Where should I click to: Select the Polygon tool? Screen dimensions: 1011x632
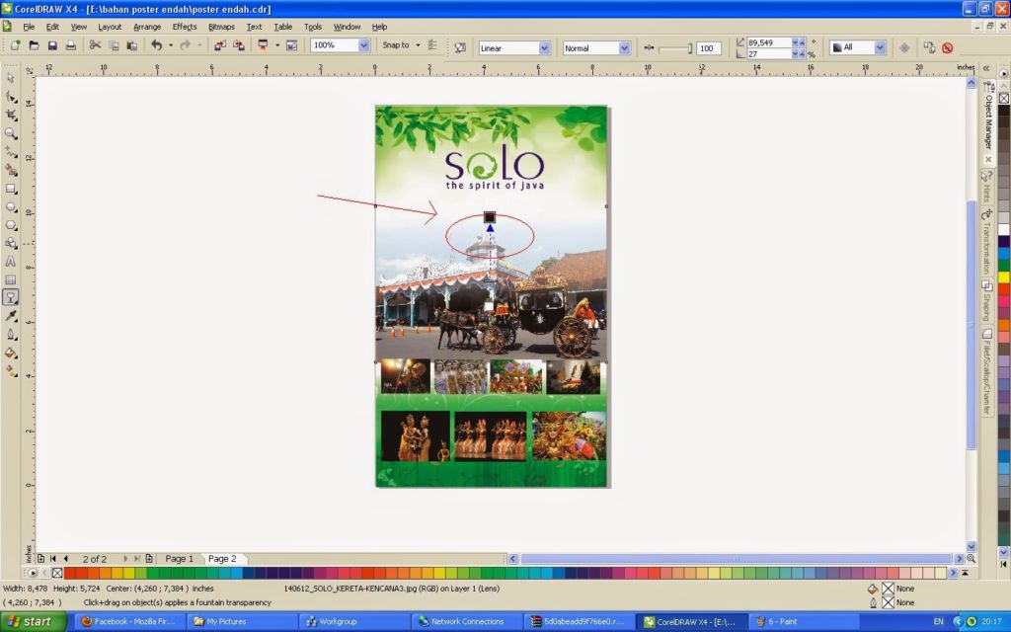click(11, 225)
